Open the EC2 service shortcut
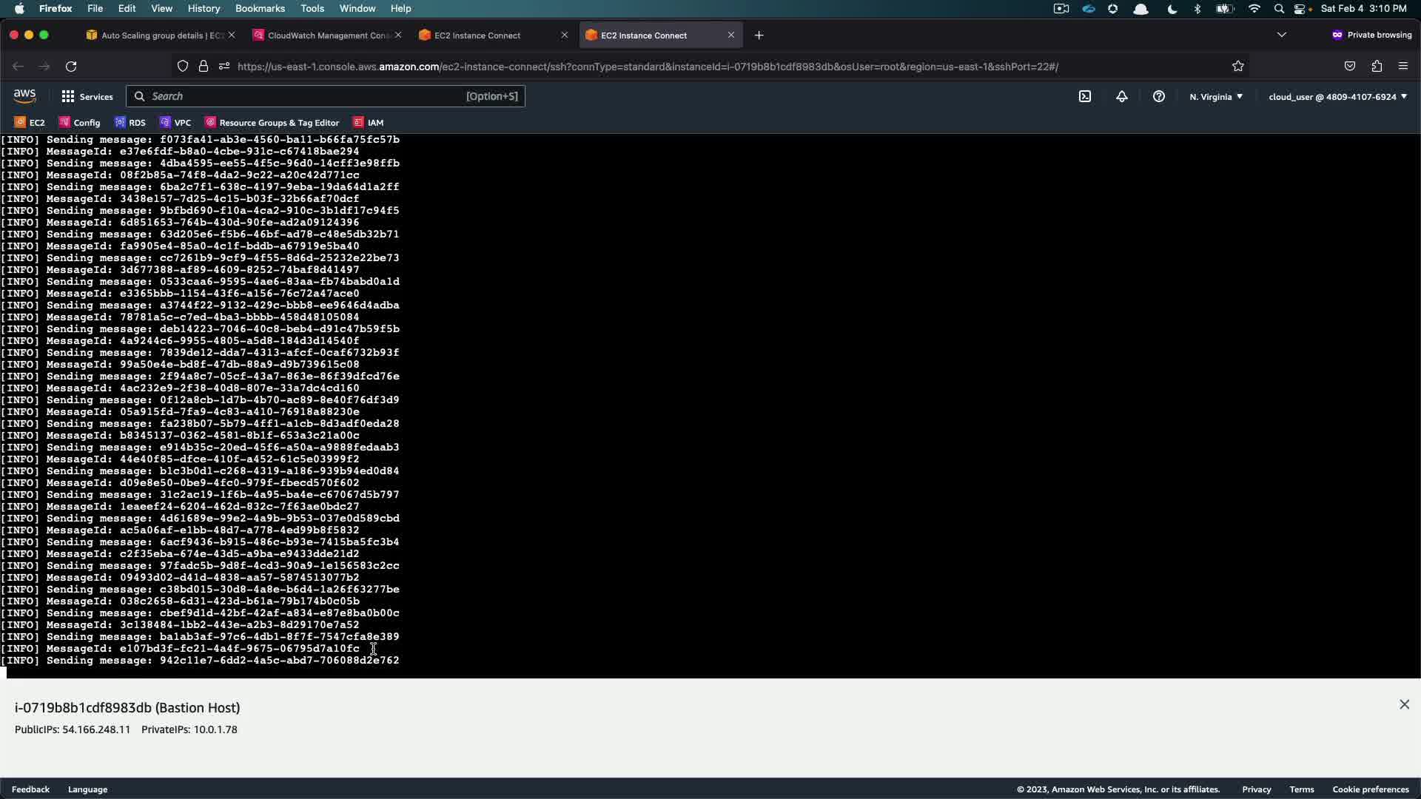 (x=30, y=123)
